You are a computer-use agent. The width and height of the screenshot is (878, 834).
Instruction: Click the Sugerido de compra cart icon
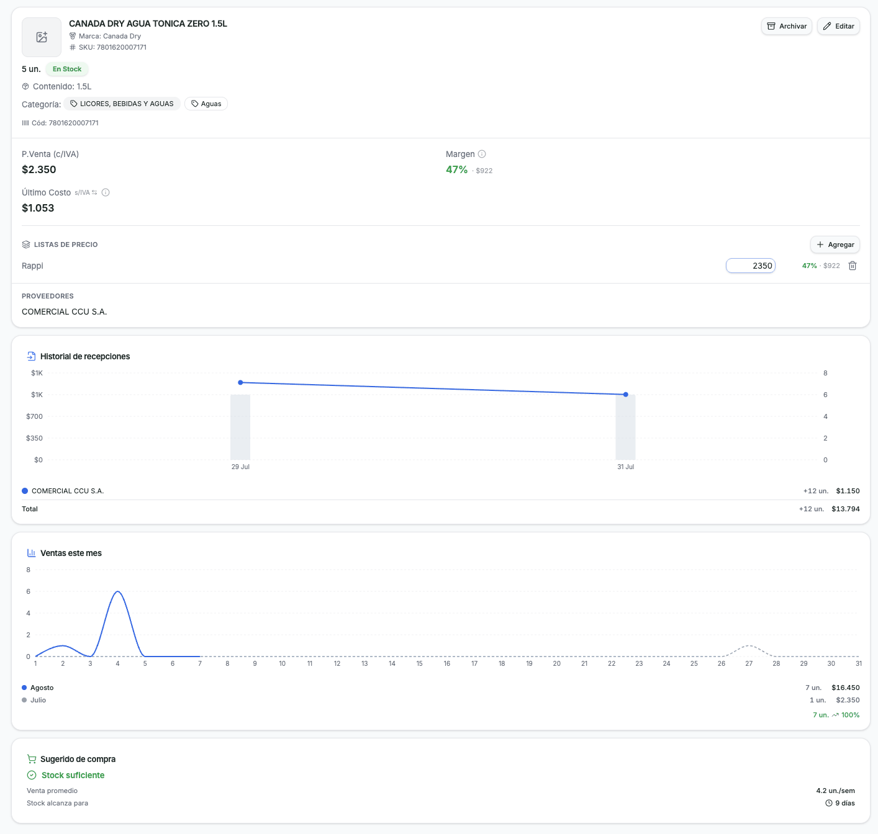[x=31, y=759]
